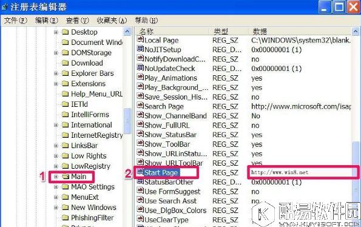Click the Use FormSuggest value icon
Screen dimensions: 361x227
coord(140,191)
